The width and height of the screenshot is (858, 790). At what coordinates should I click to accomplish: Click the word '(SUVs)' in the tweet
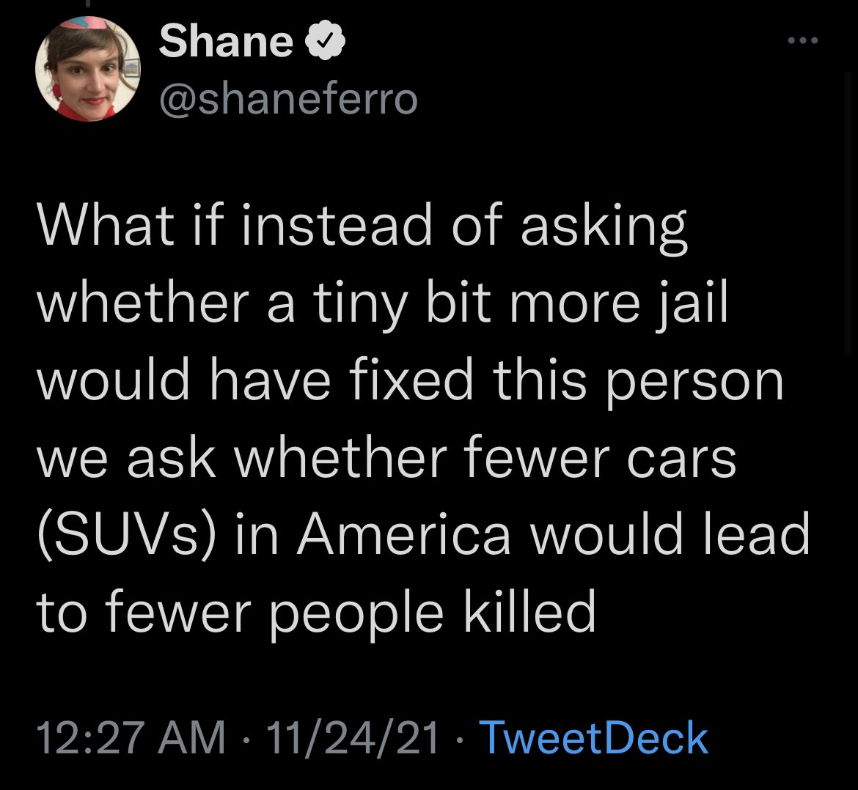pyautogui.click(x=126, y=536)
